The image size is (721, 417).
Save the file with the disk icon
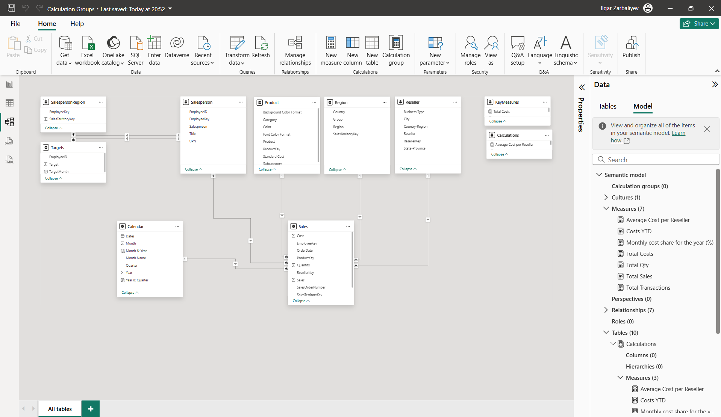(11, 8)
